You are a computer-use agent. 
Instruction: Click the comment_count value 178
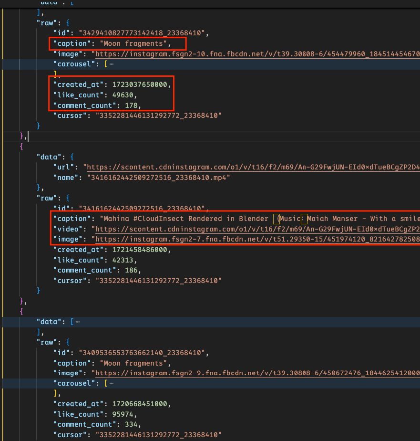(131, 105)
